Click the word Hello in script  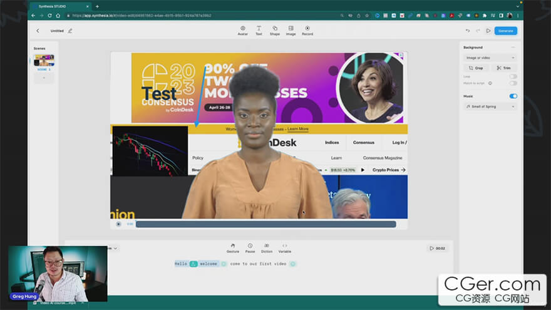click(x=181, y=264)
